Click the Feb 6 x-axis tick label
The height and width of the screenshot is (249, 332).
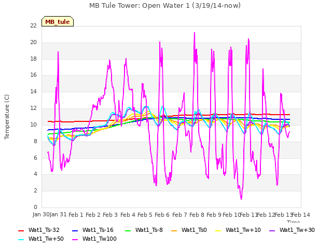(162, 215)
